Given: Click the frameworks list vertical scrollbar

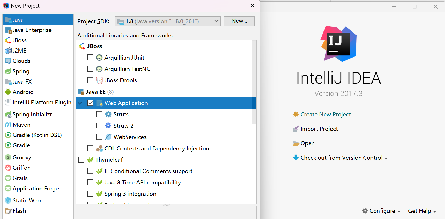Looking at the screenshot, I should click(x=254, y=83).
